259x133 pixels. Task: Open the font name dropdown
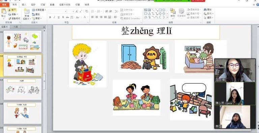65,11
